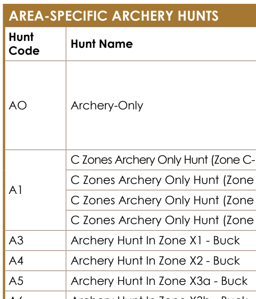Screen dimensions: 256x299
Task: Click the A3 hunt code cell
Action: point(35,240)
